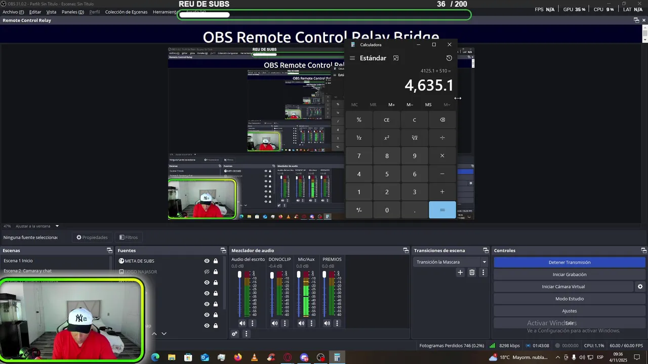Open the Colección de Escenas menu
Screen dimensions: 648x364
127,12
